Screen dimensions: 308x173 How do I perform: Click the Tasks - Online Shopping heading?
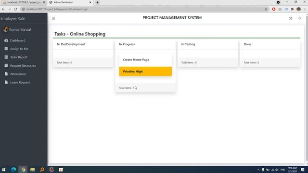click(x=80, y=34)
